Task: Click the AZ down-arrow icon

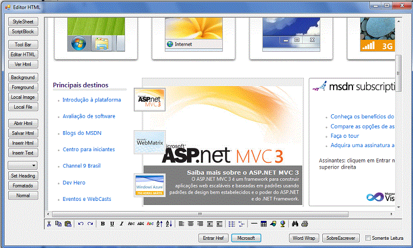Action: pyautogui.click(x=169, y=224)
